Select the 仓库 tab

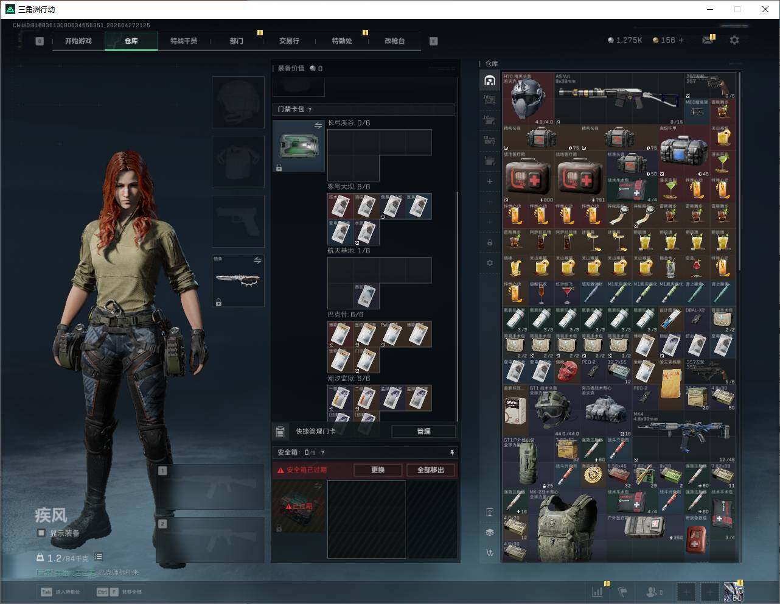point(131,41)
